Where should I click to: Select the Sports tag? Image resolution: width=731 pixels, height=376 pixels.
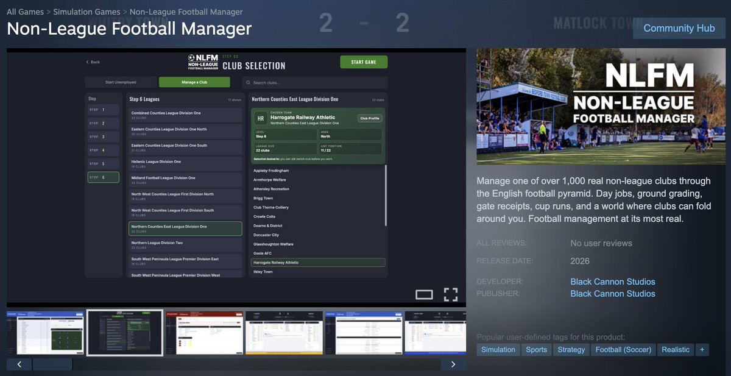point(537,350)
